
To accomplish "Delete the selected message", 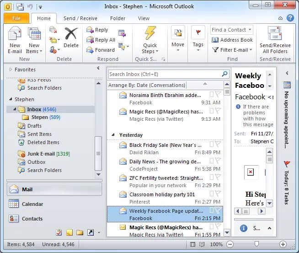I will (x=71, y=38).
